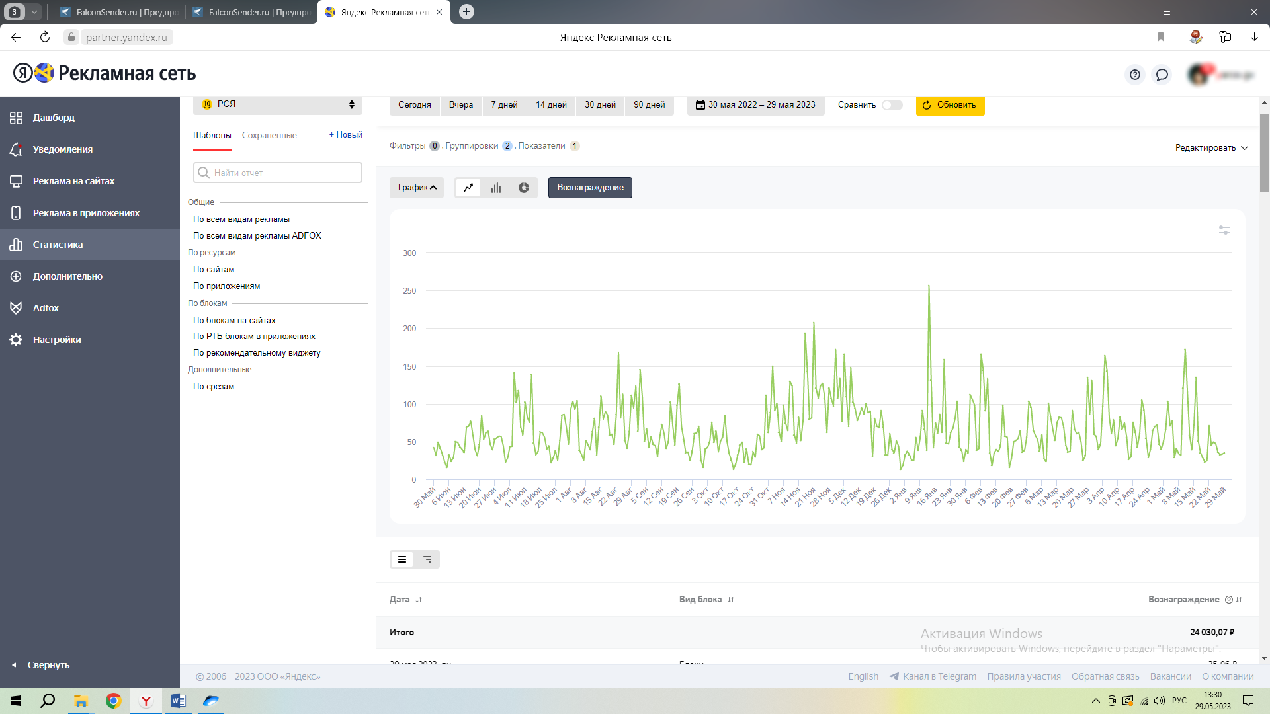Viewport: 1270px width, 714px height.
Task: Open the chat support icon
Action: click(1162, 75)
